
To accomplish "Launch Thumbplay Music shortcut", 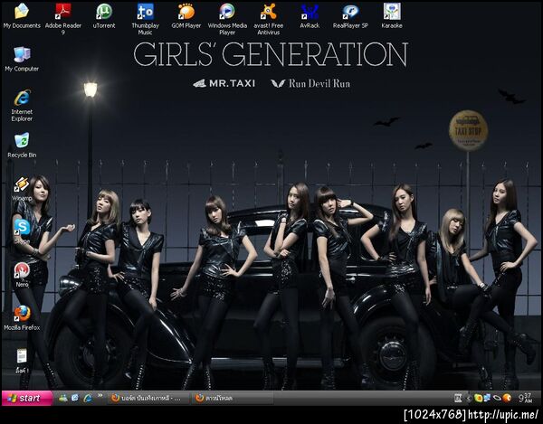I will point(145,19).
